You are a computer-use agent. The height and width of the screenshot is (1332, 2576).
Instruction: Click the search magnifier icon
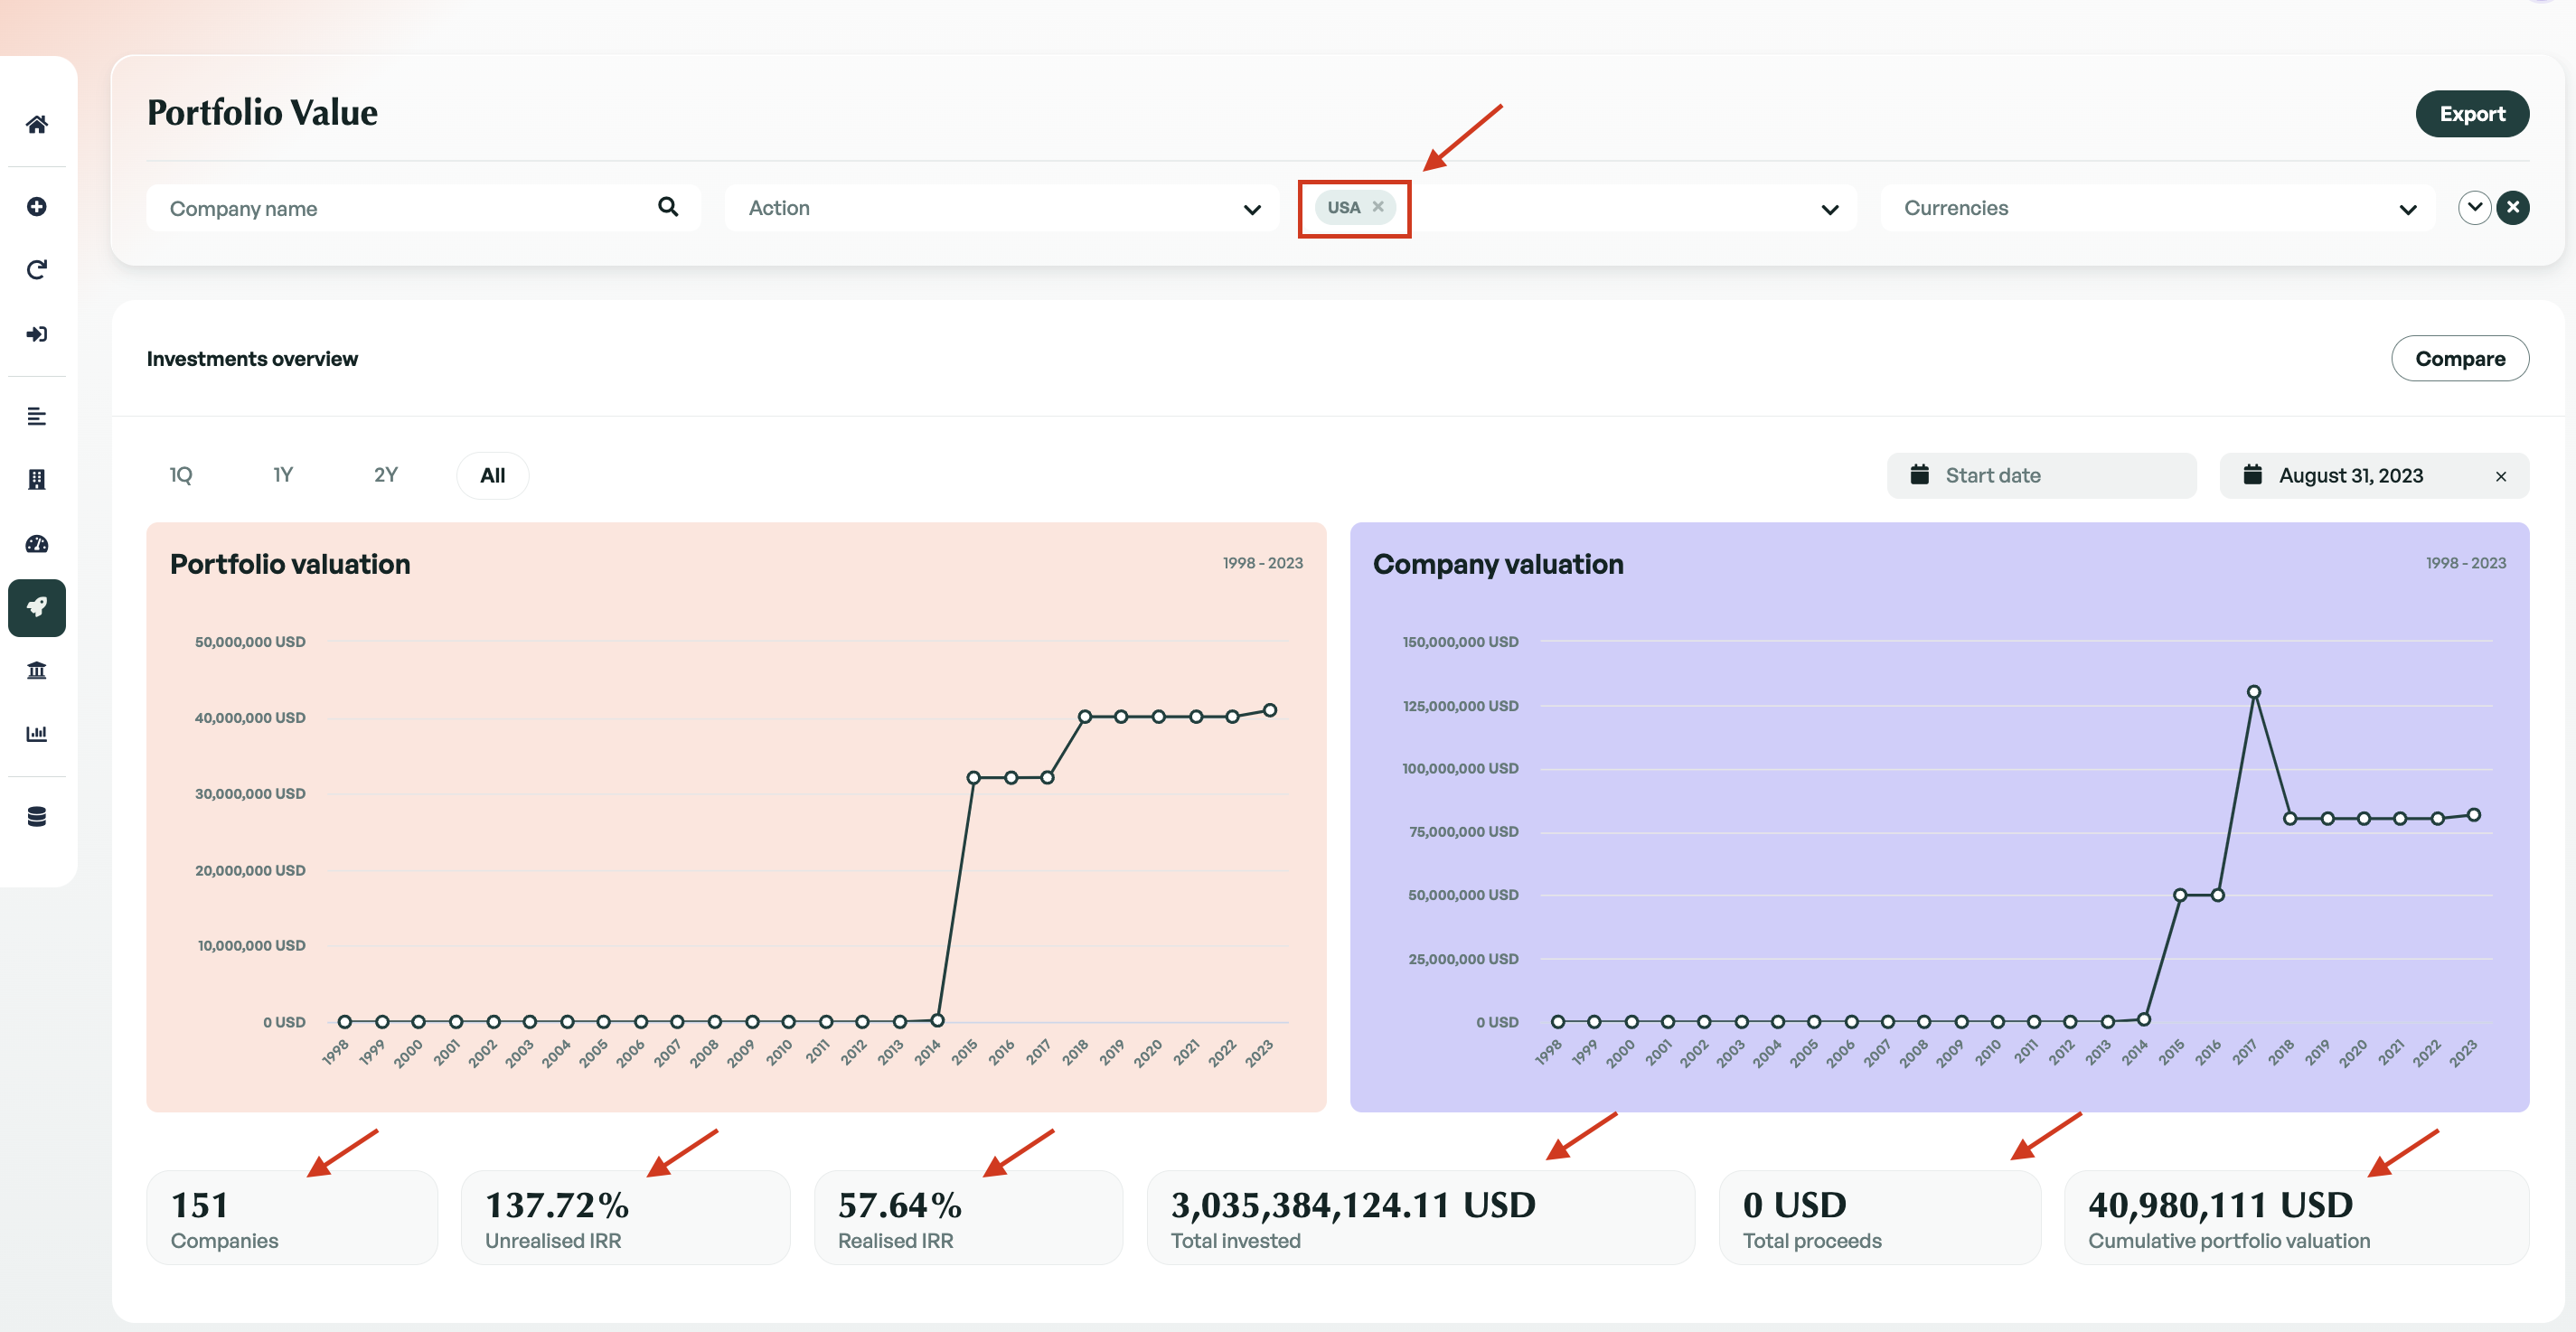click(668, 207)
